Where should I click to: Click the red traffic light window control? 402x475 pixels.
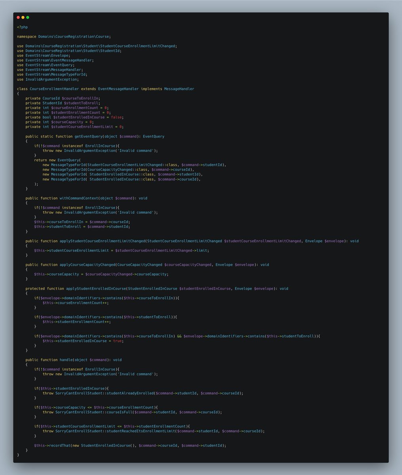click(x=18, y=17)
